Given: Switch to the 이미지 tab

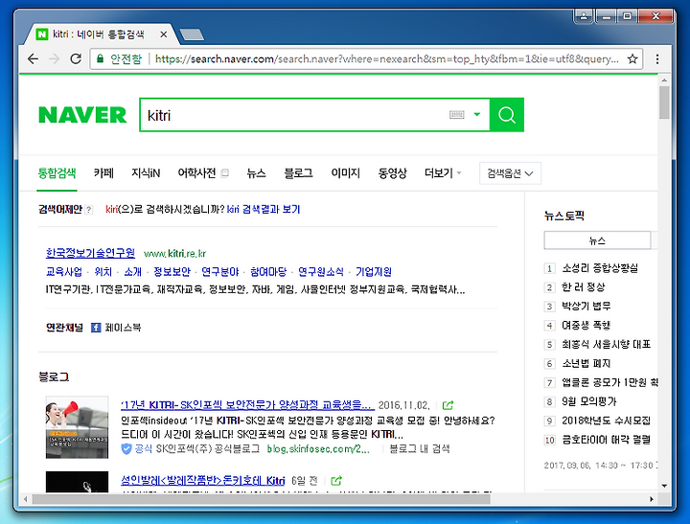Looking at the screenshot, I should (345, 172).
